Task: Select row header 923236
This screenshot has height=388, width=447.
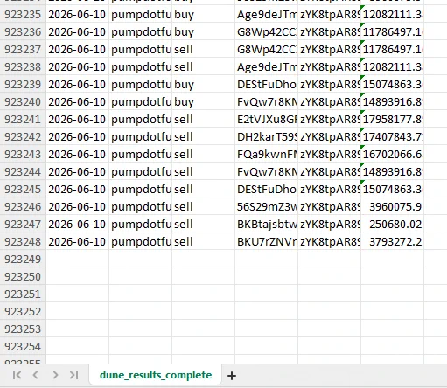Action: 23,31
